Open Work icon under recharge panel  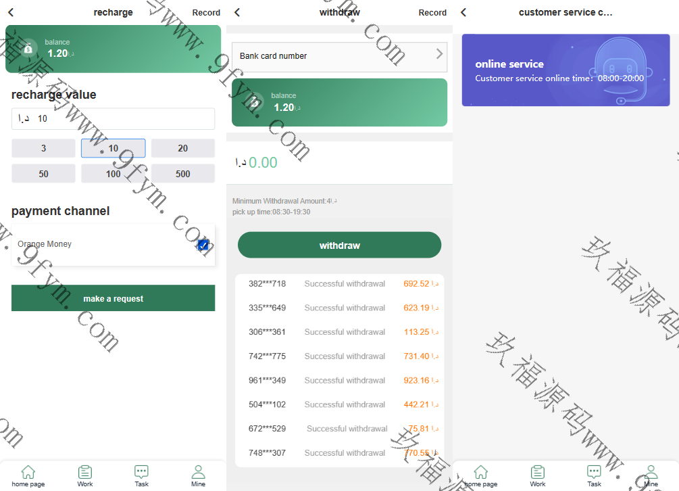pyautogui.click(x=85, y=473)
